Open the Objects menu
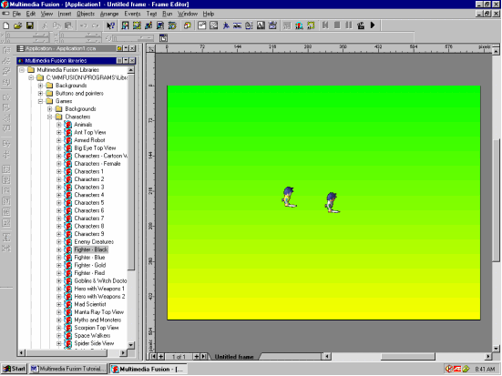This screenshot has width=502, height=376. coord(86,14)
